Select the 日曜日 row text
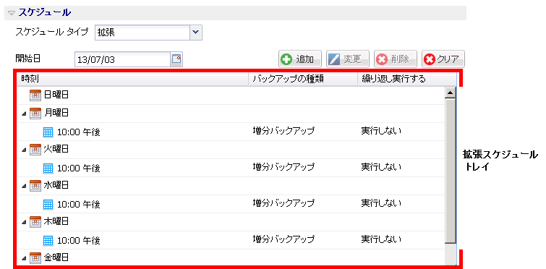Image resolution: width=546 pixels, height=269 pixels. (x=56, y=95)
